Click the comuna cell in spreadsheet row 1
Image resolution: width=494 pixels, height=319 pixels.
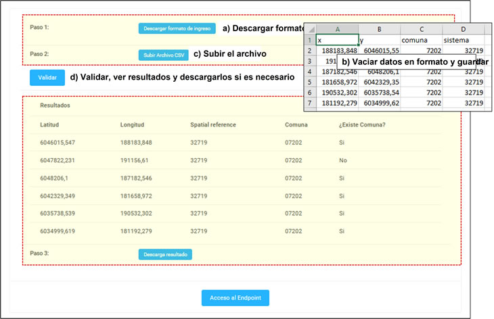click(x=422, y=40)
